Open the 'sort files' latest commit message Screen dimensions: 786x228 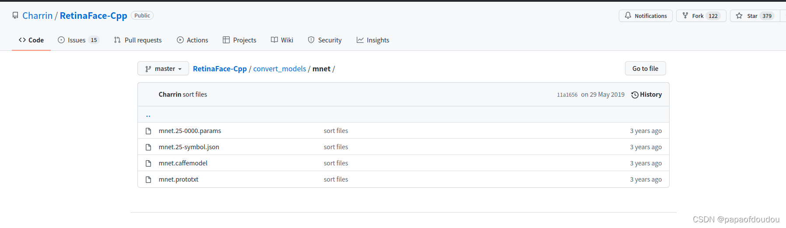[195, 95]
